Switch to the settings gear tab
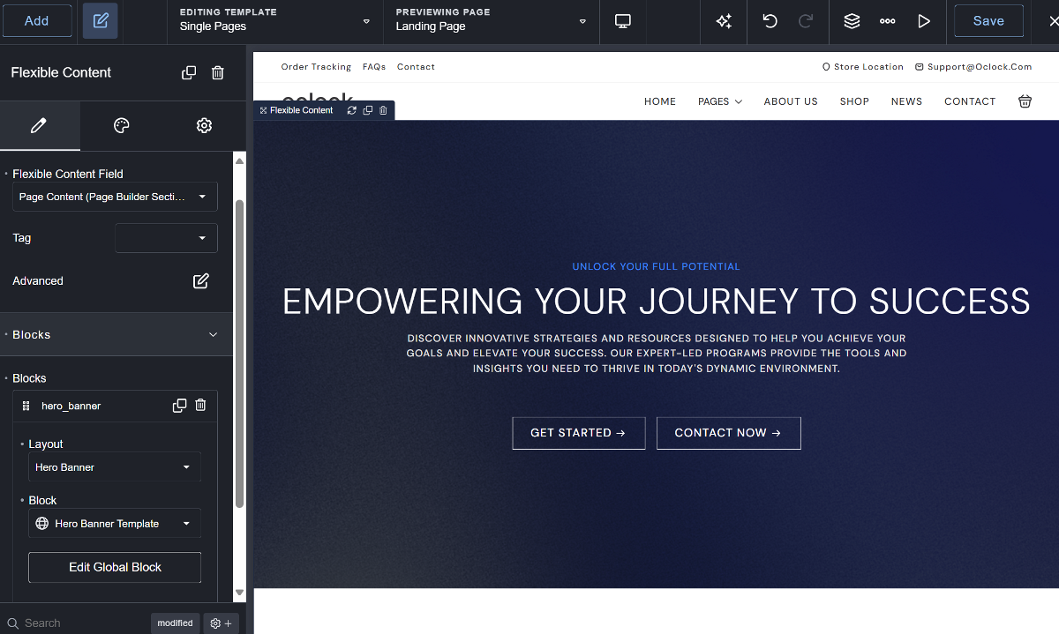 (204, 126)
